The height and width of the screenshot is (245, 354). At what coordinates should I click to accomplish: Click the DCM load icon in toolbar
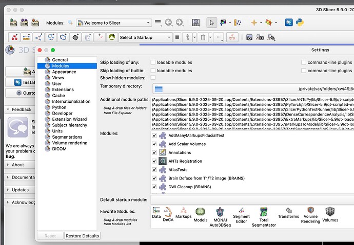click(24, 23)
